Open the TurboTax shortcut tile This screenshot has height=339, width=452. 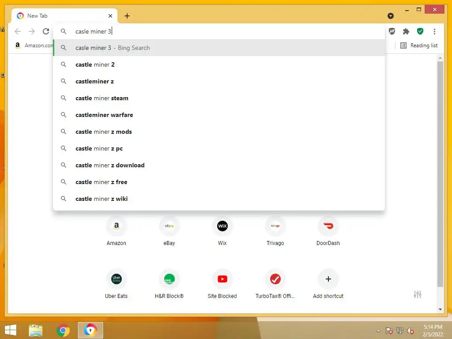[x=275, y=284]
